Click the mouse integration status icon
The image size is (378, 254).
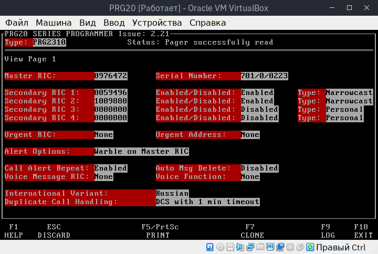300,247
